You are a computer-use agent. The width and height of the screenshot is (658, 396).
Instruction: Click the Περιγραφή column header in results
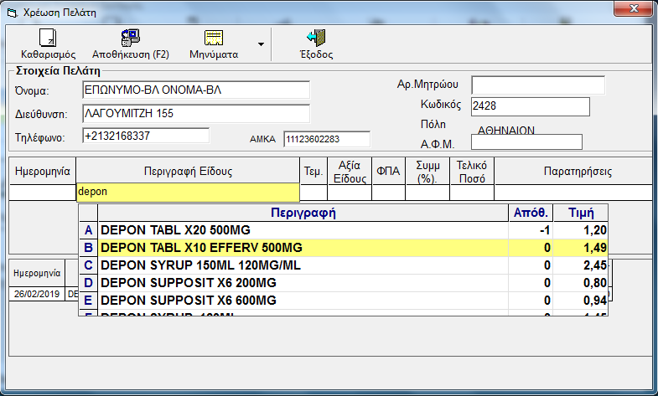tap(303, 213)
